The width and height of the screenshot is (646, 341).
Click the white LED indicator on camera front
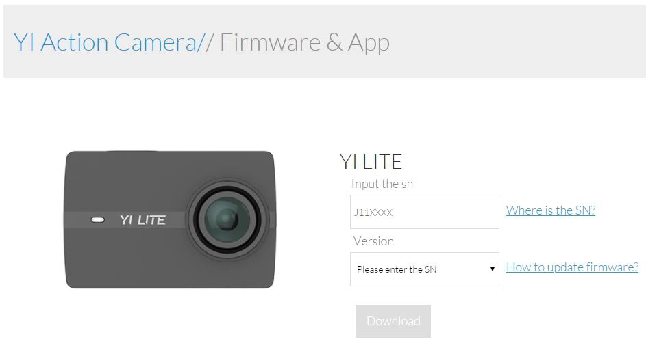coord(98,220)
